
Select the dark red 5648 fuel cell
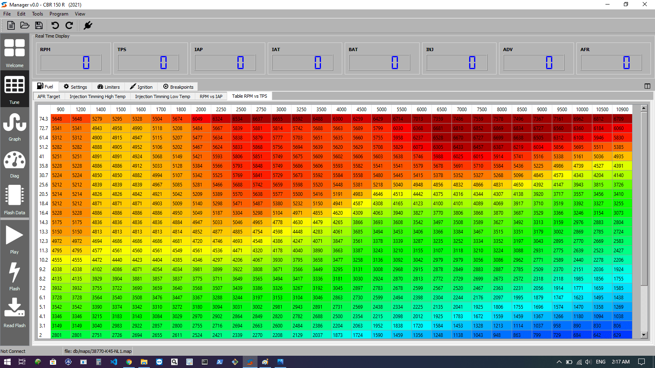[60, 119]
